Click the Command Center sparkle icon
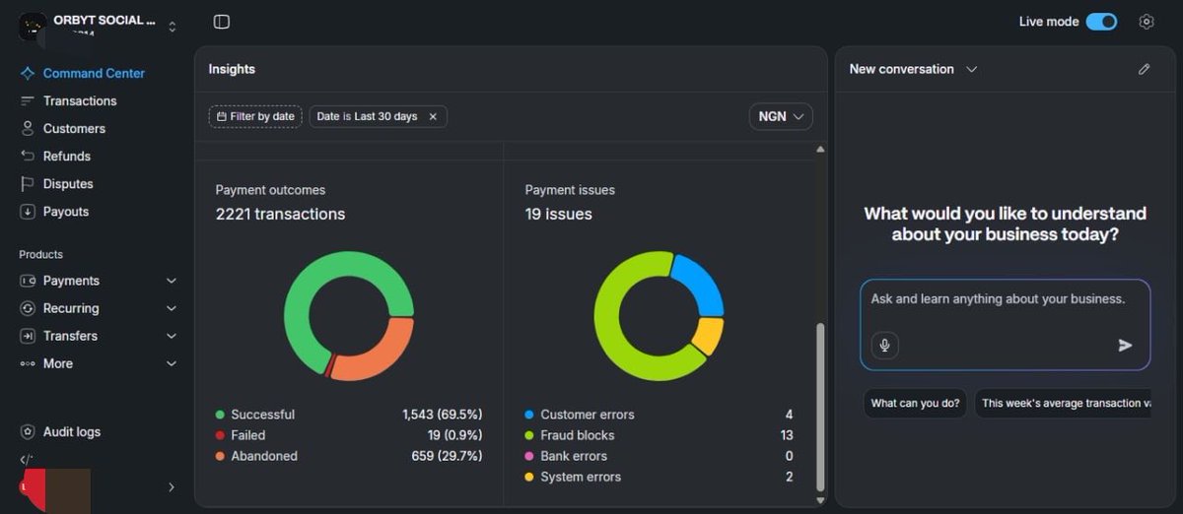 28,74
